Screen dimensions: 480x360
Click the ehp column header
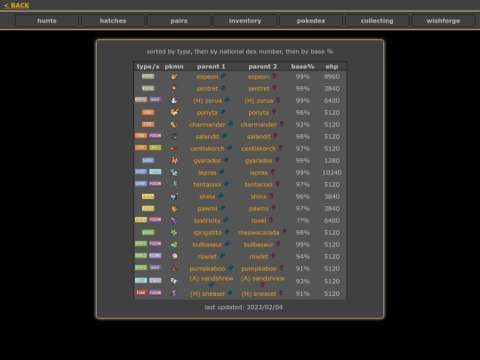[x=332, y=67]
